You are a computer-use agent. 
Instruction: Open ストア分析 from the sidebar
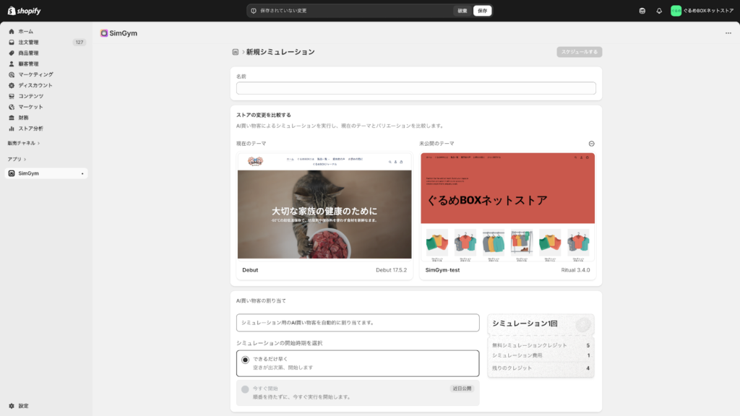tap(30, 129)
